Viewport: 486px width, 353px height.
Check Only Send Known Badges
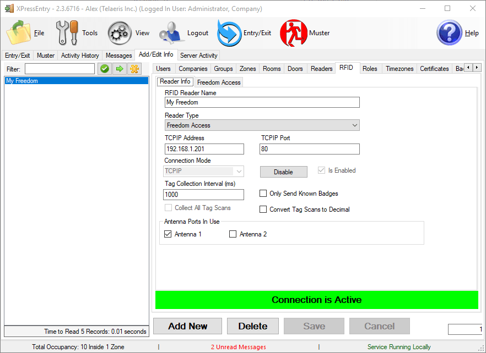[263, 193]
